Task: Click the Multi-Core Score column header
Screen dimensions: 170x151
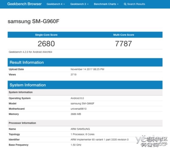Action: (x=124, y=35)
